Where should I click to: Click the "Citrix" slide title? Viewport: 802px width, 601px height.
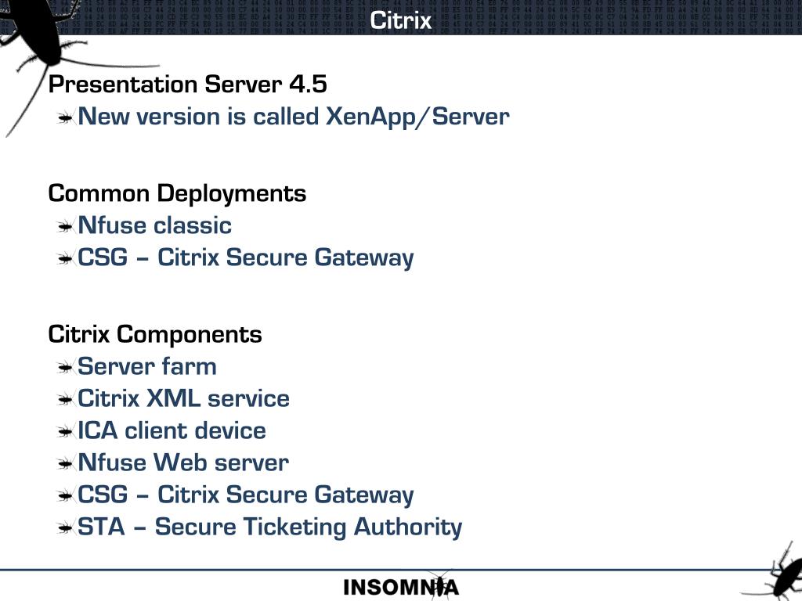(400, 20)
